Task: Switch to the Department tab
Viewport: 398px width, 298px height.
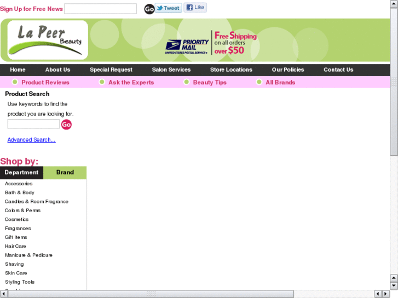Action: pyautogui.click(x=21, y=173)
